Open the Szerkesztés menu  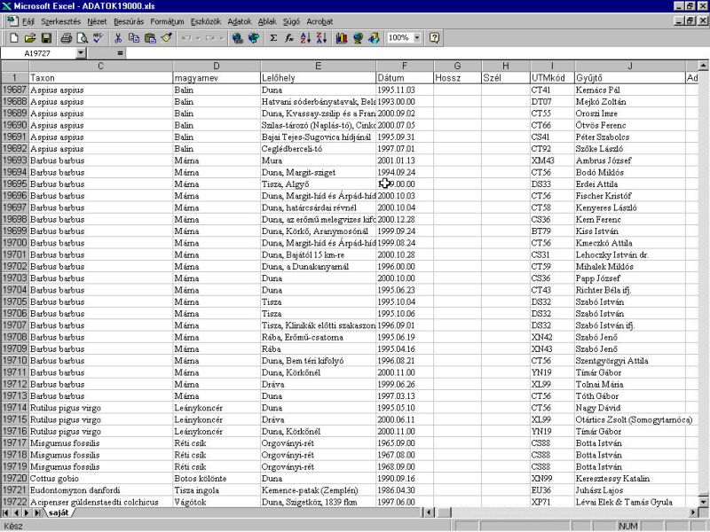pyautogui.click(x=60, y=21)
